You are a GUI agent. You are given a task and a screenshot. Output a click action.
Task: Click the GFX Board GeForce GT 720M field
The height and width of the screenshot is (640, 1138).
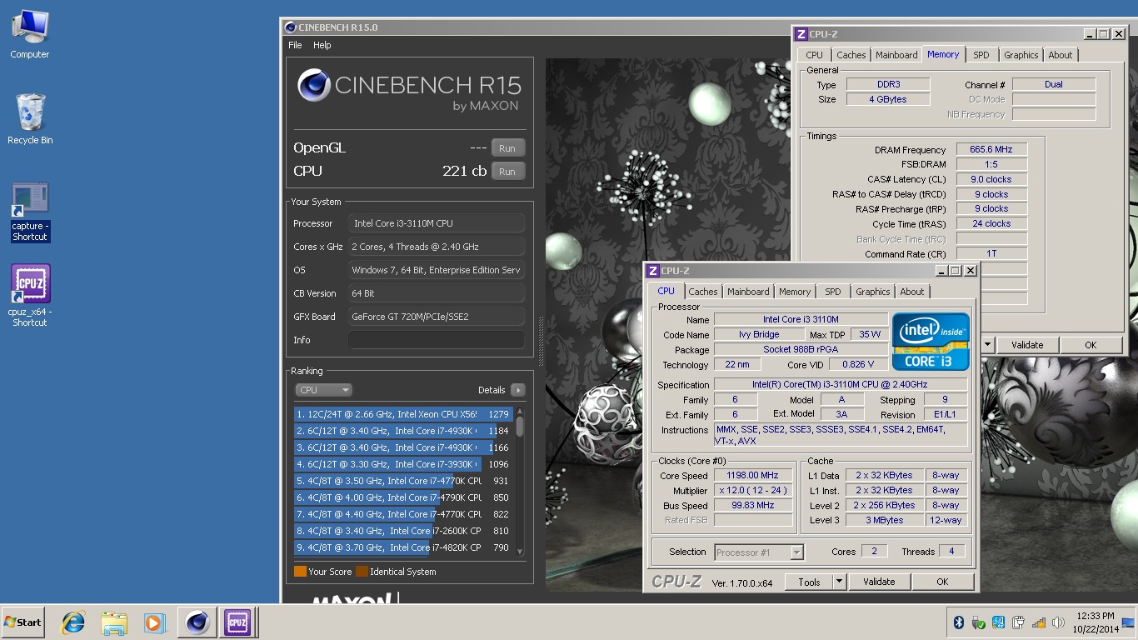click(436, 317)
